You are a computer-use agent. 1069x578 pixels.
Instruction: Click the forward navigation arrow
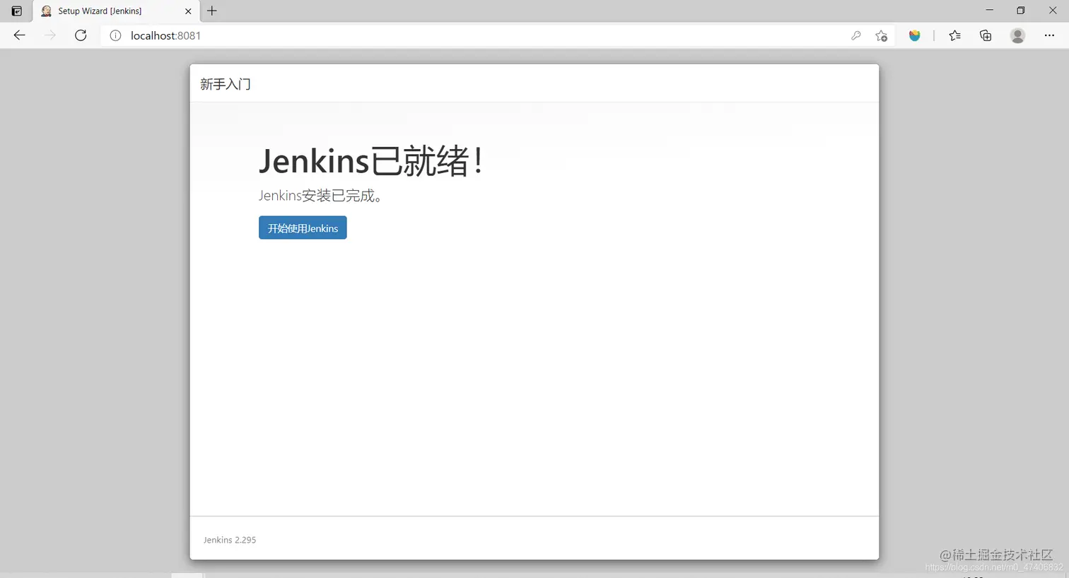(x=49, y=35)
